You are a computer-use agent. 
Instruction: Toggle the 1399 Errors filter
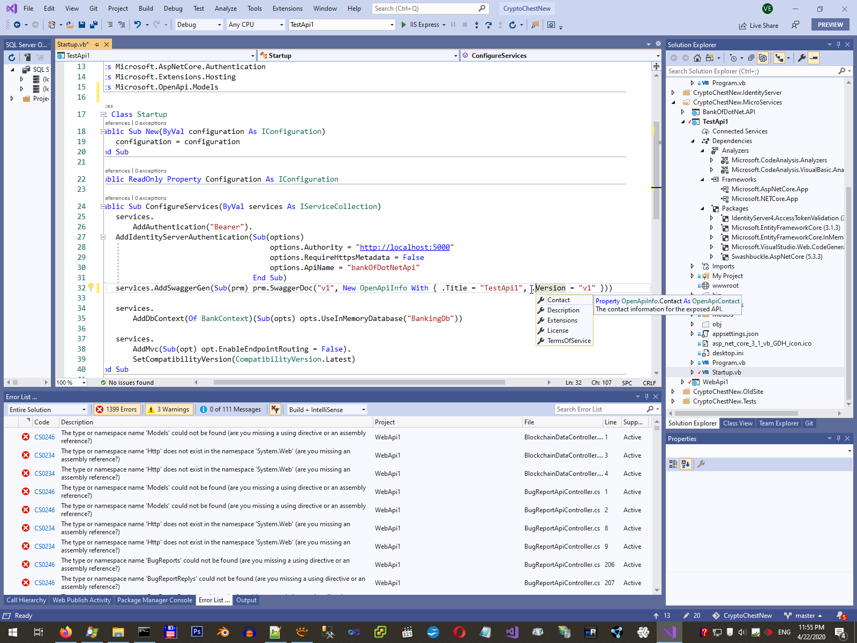(116, 409)
